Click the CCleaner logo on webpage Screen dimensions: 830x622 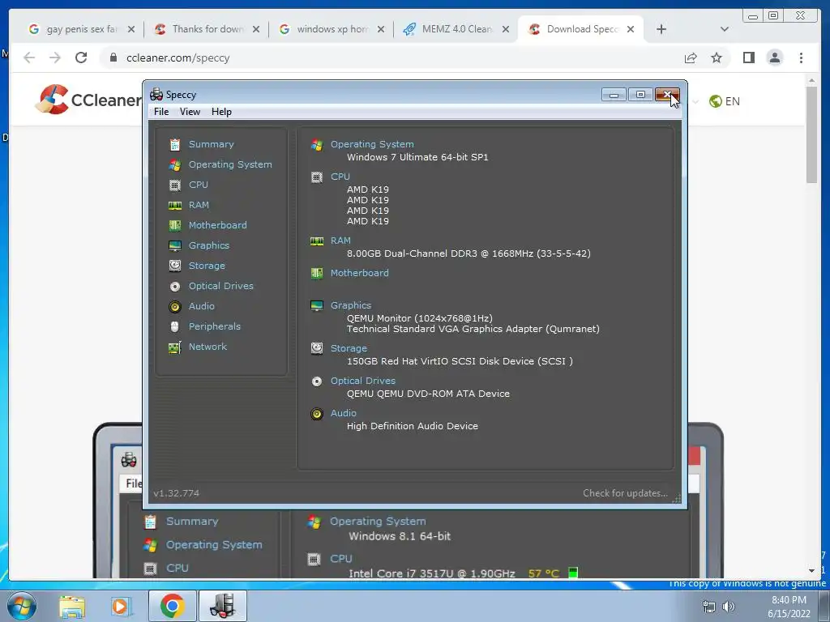(x=88, y=100)
